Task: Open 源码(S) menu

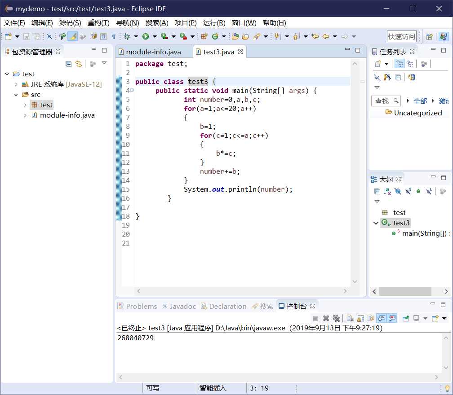Action: 70,23
